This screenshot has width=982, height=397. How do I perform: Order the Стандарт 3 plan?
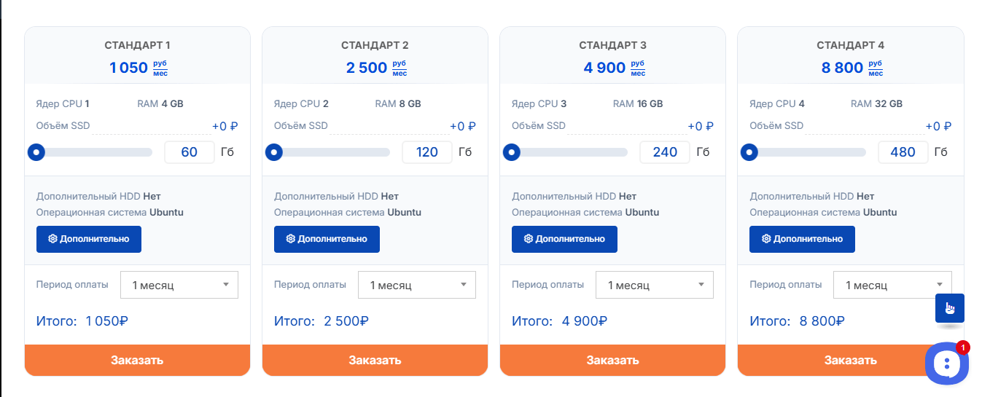(612, 360)
